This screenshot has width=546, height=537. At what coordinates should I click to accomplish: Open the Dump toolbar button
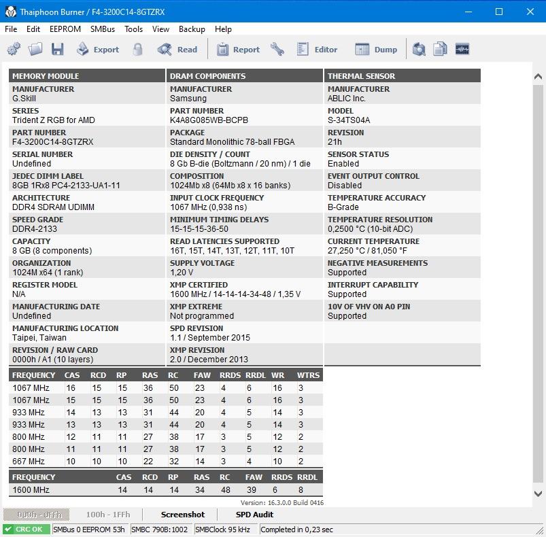pos(376,50)
